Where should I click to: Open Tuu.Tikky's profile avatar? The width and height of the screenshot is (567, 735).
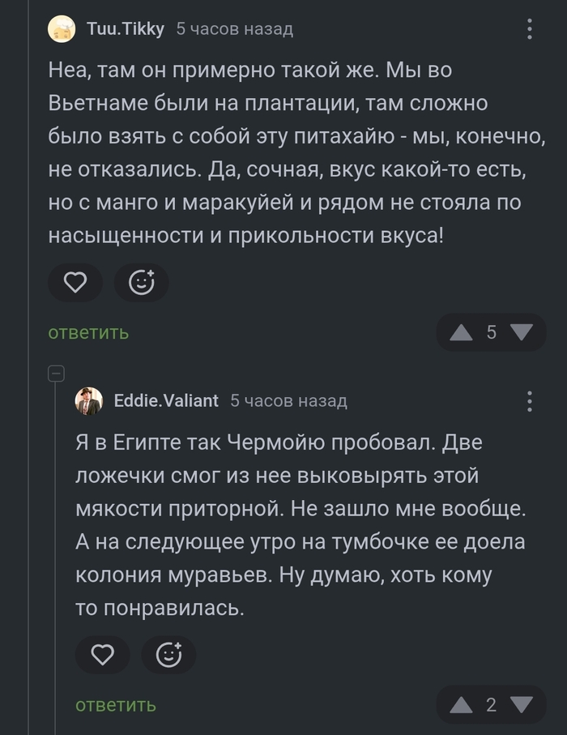[x=62, y=30]
